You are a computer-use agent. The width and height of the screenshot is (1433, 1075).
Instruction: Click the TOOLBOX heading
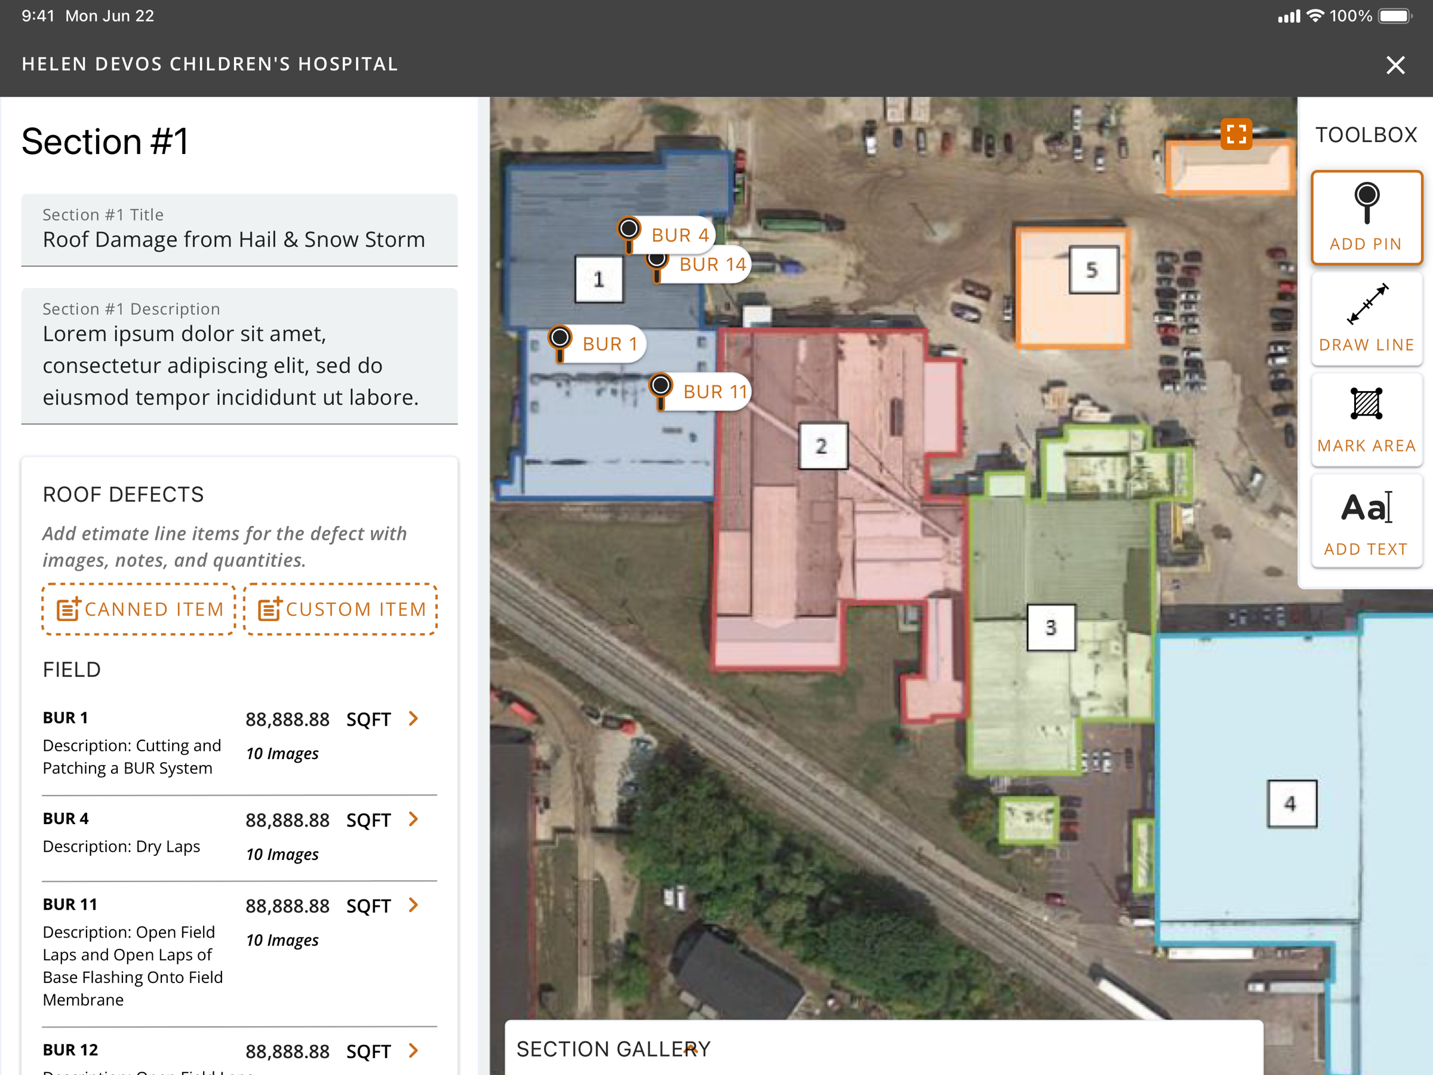pos(1366,135)
